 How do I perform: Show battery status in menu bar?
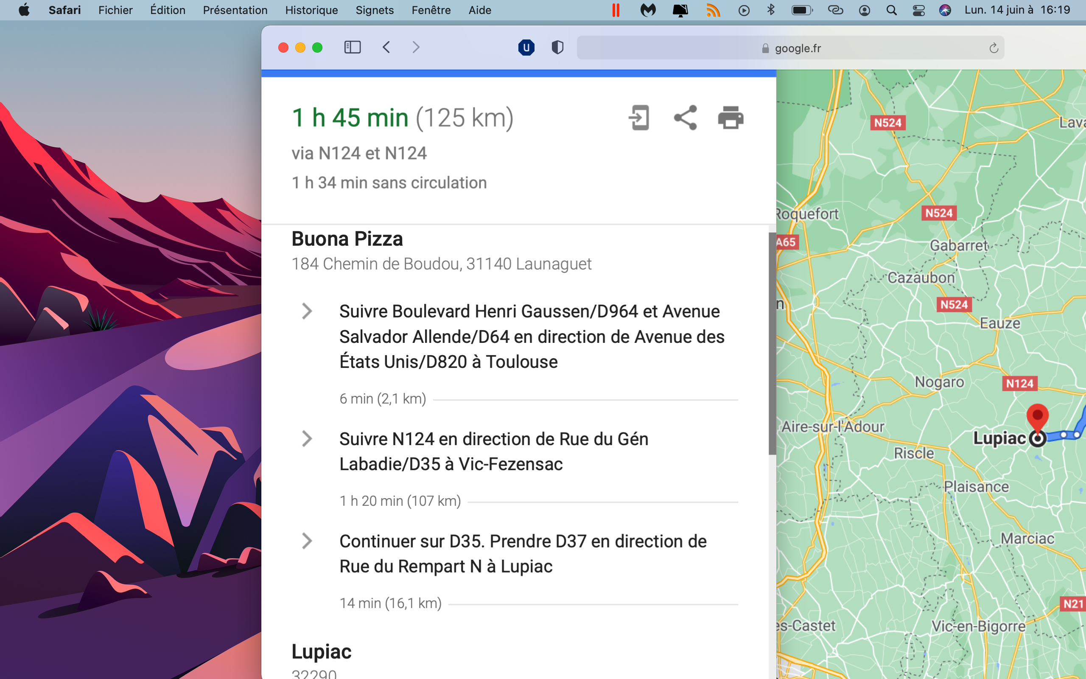pyautogui.click(x=802, y=10)
